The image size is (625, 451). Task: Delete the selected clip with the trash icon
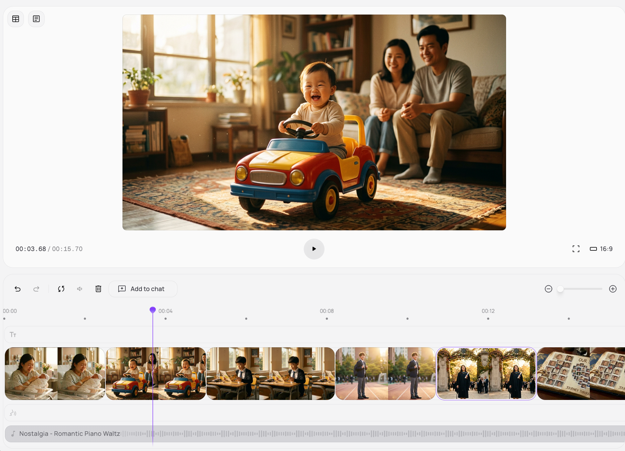pos(98,289)
